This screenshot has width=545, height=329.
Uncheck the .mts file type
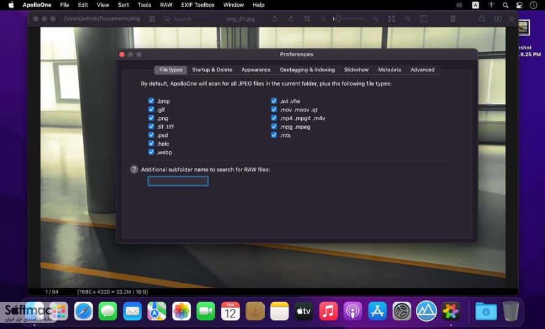(274, 135)
